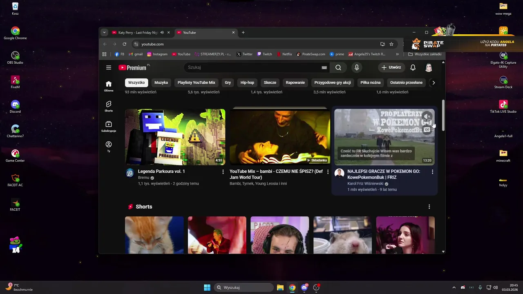Viewport: 523px width, 294px height.
Task: Click the search magnifier button
Action: [338, 67]
